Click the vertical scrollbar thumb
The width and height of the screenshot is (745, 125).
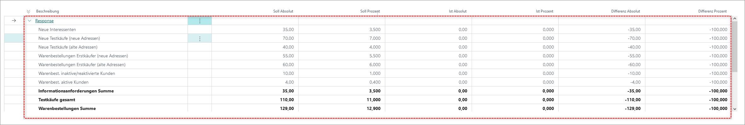coord(735,47)
